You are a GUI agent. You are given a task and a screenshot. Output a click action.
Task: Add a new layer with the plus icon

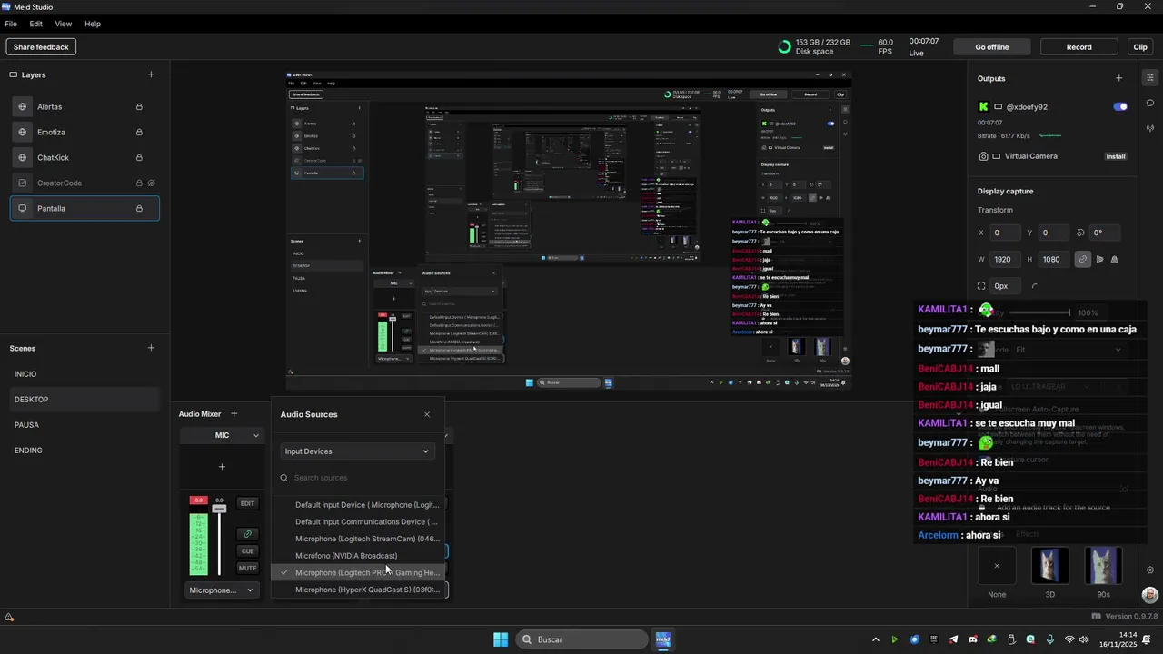[x=151, y=74]
